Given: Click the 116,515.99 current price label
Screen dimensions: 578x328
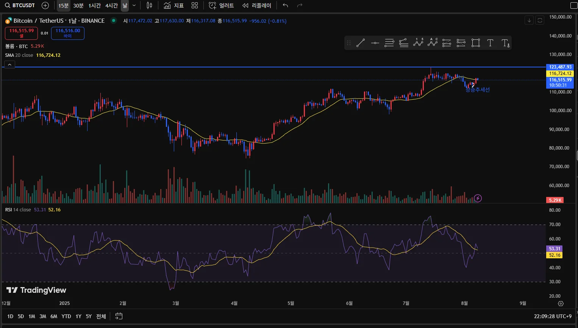Looking at the screenshot, I should pyautogui.click(x=560, y=83).
